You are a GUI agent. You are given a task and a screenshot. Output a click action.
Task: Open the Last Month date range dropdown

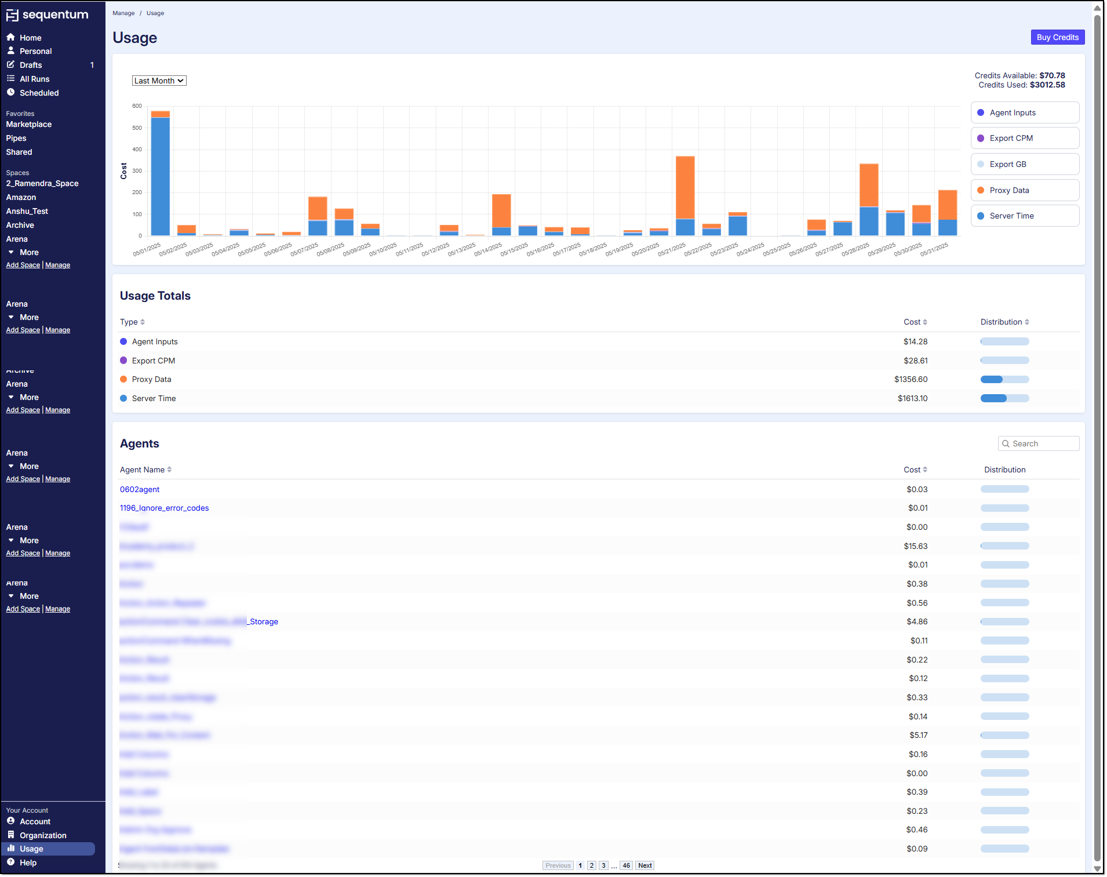coord(159,81)
